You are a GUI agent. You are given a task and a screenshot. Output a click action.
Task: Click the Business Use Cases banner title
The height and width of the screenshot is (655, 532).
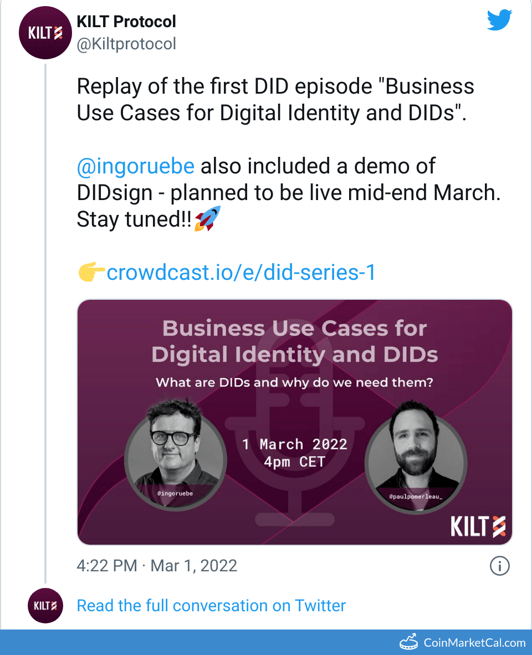[x=294, y=341]
